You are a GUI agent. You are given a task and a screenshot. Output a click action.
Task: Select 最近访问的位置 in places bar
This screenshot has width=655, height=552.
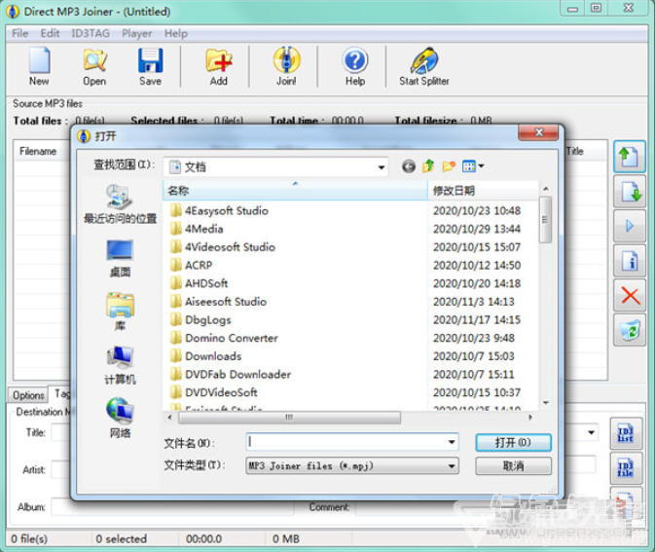[x=121, y=203]
